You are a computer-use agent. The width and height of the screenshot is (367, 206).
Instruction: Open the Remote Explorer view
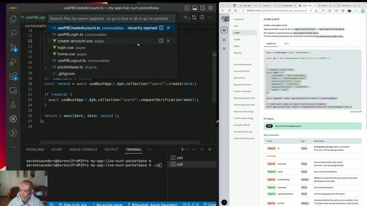[x=13, y=90]
